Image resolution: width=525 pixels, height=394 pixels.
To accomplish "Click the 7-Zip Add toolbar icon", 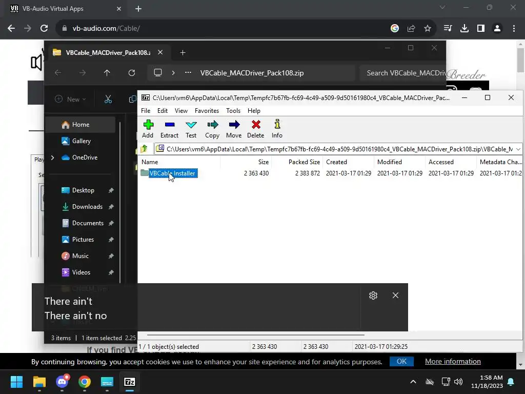I will tap(148, 129).
